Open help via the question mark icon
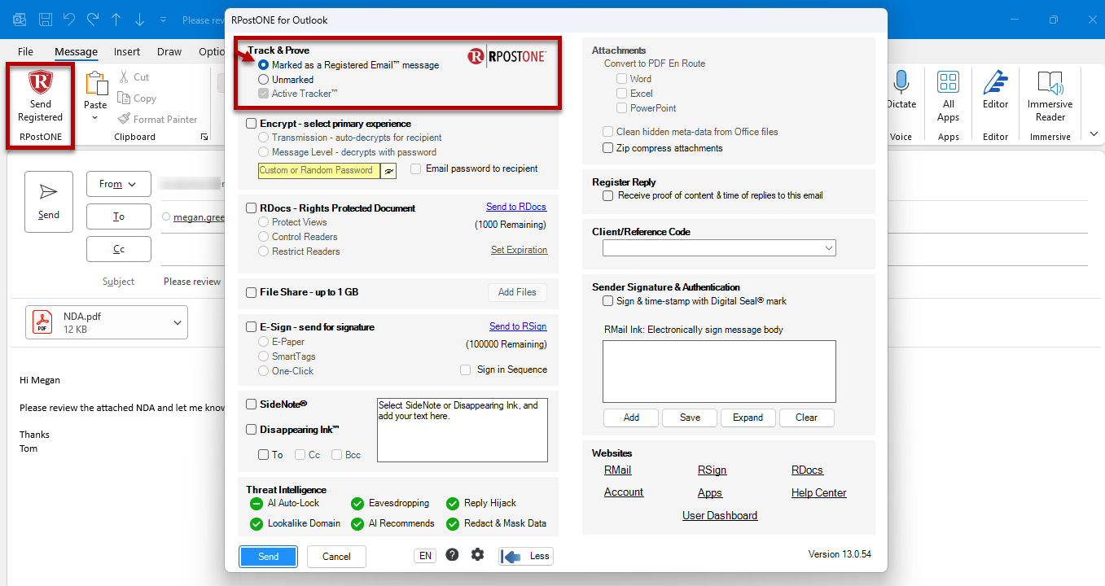Image resolution: width=1105 pixels, height=586 pixels. (452, 555)
